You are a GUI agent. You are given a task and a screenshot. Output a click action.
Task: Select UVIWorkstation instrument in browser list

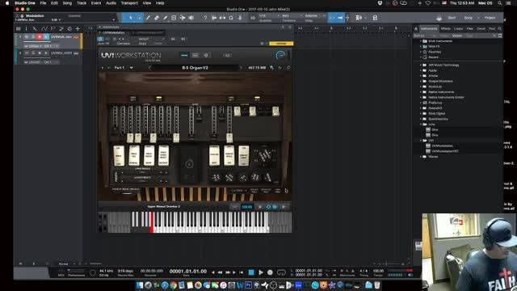pos(442,145)
